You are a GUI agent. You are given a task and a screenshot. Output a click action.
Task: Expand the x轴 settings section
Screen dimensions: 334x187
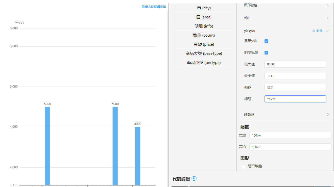click(x=328, y=18)
